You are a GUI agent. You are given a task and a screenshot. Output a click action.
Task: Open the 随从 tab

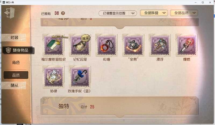[14, 85]
